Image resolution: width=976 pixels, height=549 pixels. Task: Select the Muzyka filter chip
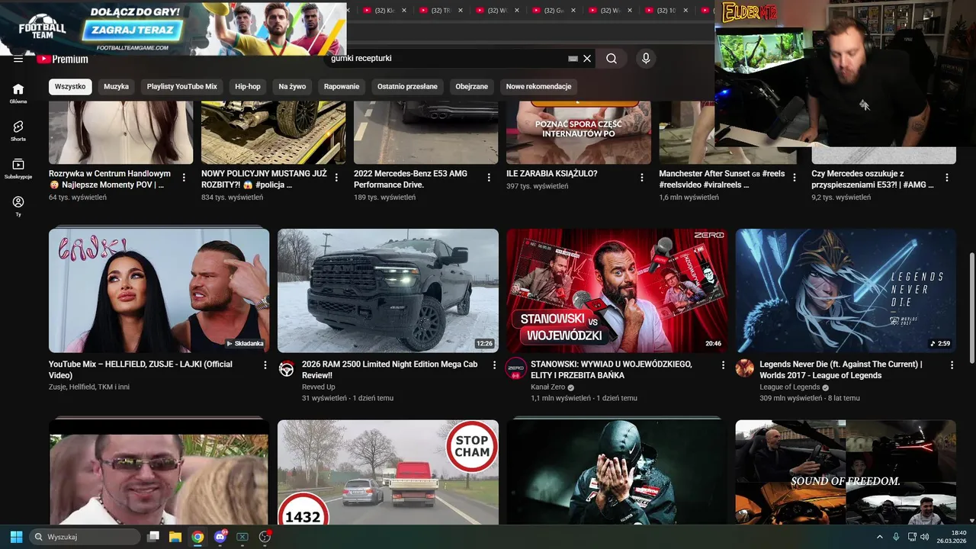point(116,86)
